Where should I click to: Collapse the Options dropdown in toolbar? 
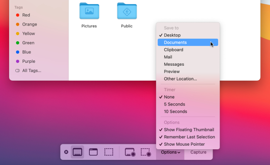coord(170,152)
